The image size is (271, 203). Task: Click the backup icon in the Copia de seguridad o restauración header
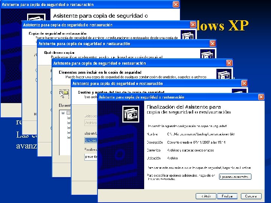point(188,35)
